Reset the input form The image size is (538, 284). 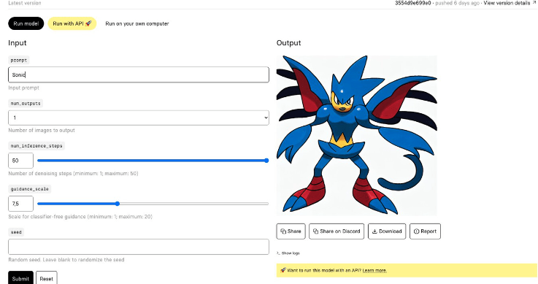(46, 278)
